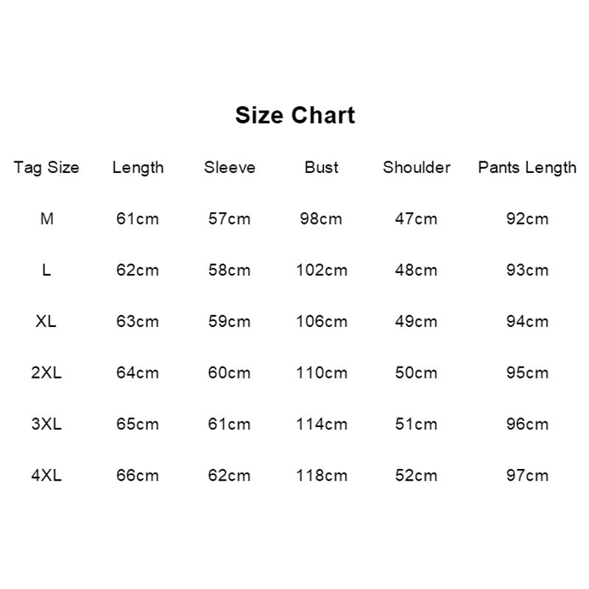Select the 98cm bust value
Screen dimensions: 589x589
coord(321,219)
